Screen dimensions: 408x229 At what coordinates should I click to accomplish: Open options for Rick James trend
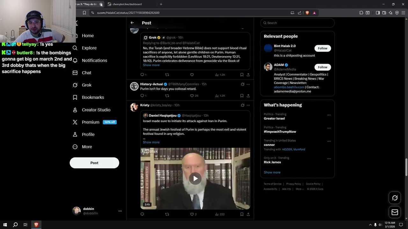329,159
